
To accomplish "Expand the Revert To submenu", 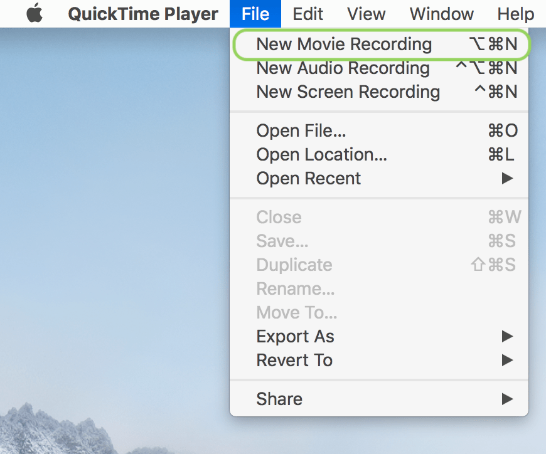I will (x=294, y=361).
